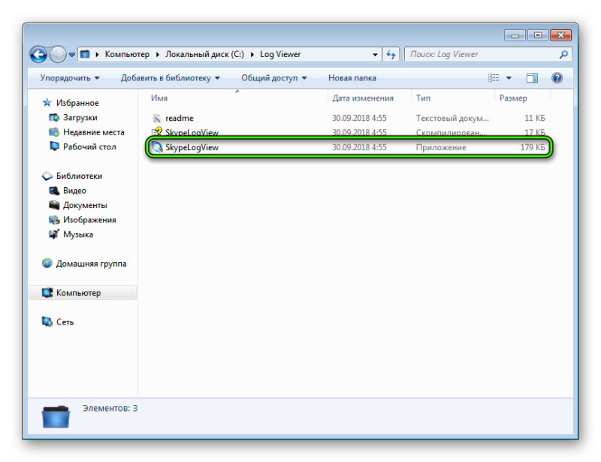This screenshot has height=462, width=601.
Task: Open the Документы library
Action: pyautogui.click(x=85, y=205)
